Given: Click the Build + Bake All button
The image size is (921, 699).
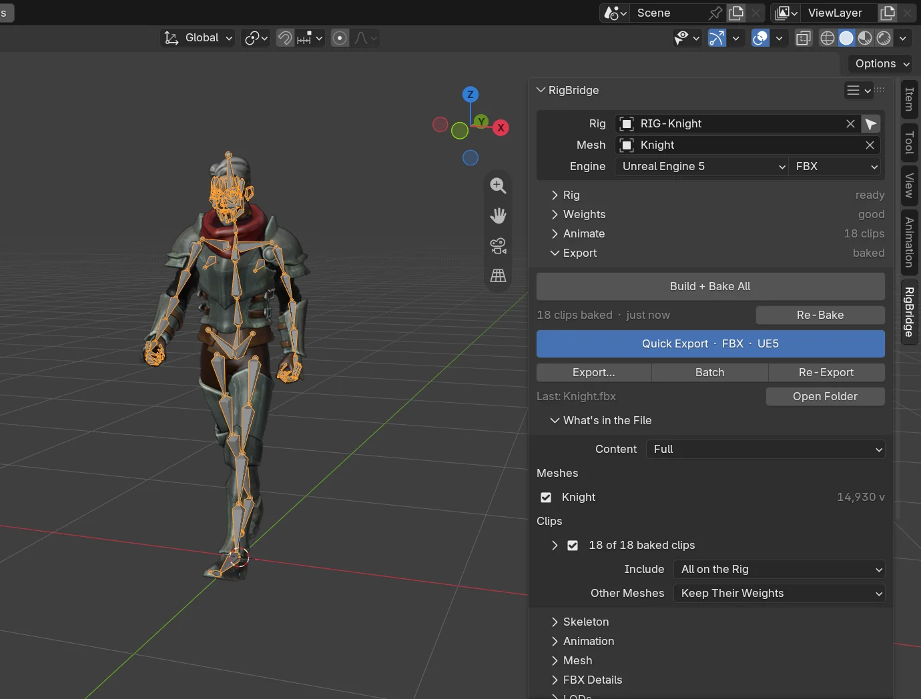Looking at the screenshot, I should click(711, 286).
